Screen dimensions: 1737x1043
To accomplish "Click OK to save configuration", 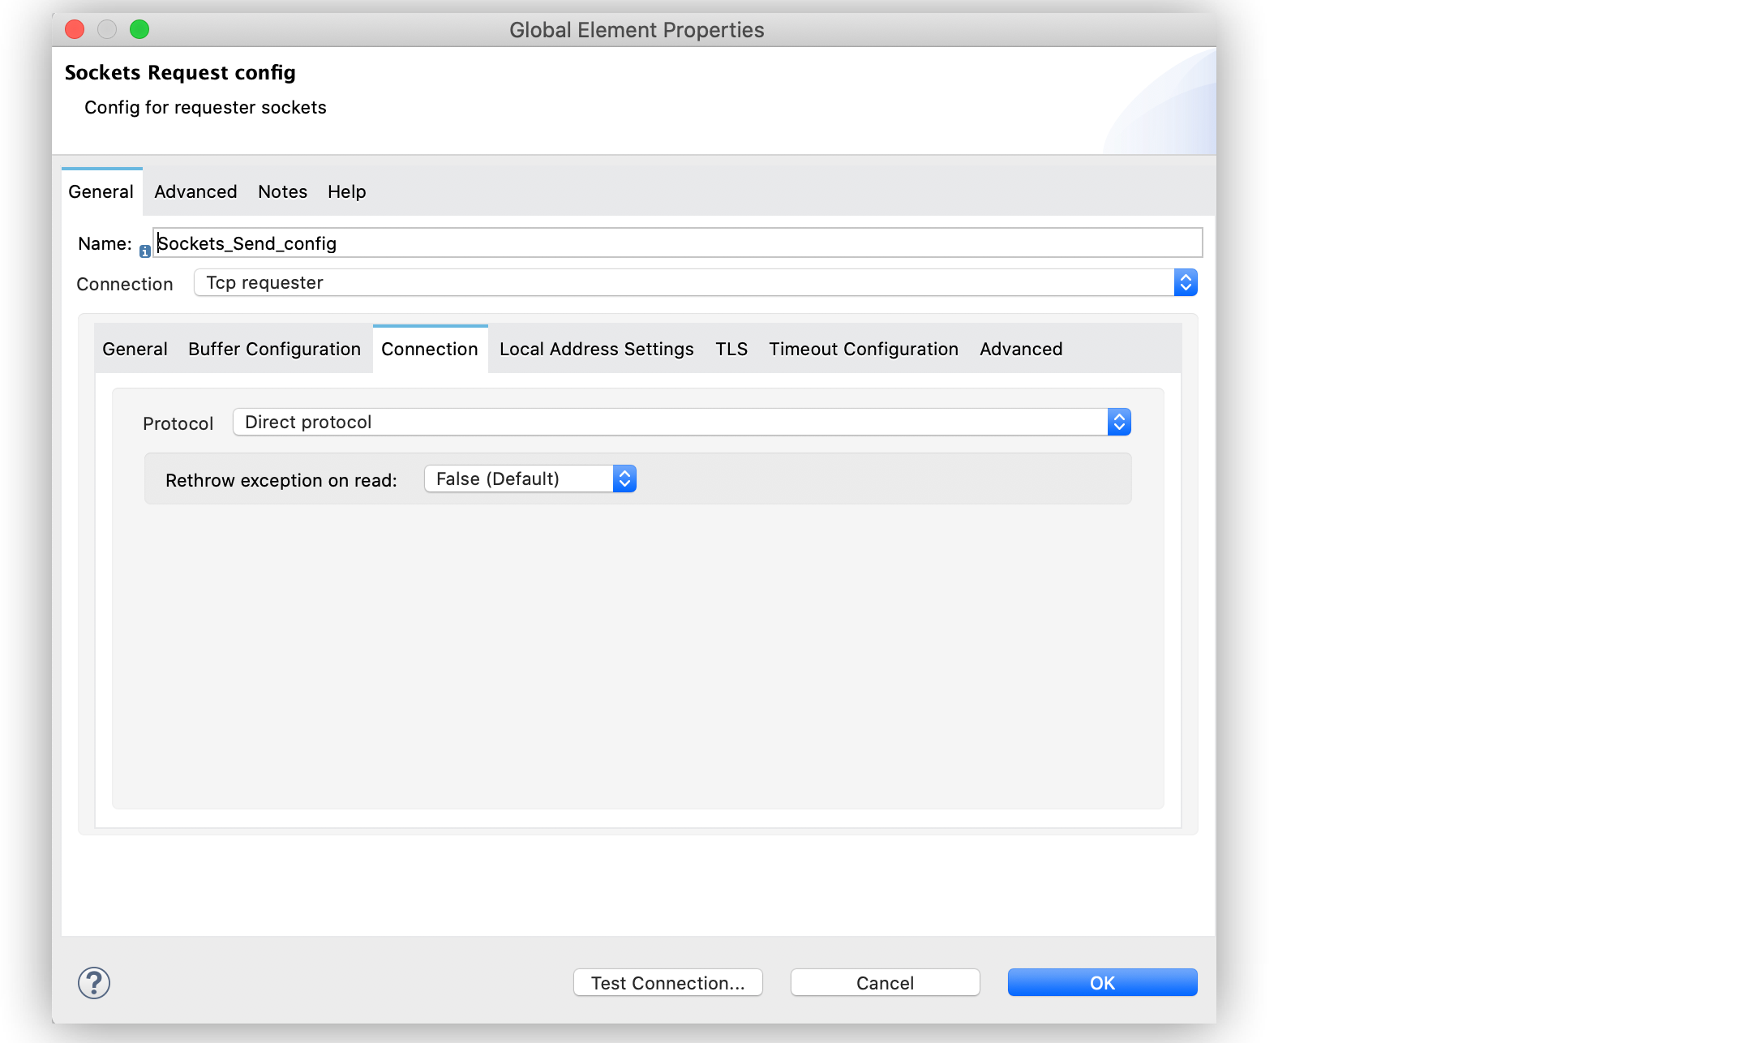I will pos(1102,982).
